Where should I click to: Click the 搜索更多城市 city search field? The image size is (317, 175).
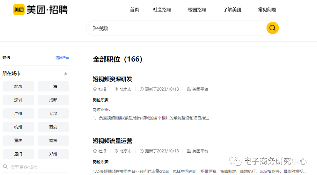(35, 167)
